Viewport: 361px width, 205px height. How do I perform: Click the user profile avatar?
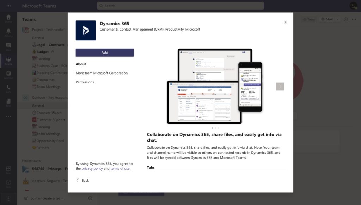click(x=353, y=6)
